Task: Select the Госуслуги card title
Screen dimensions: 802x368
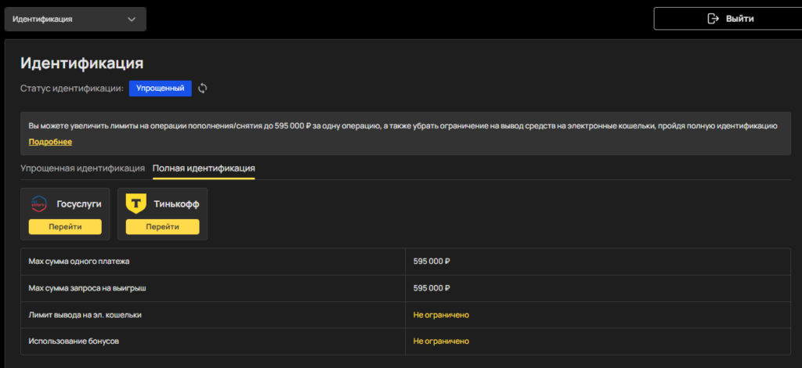Action: click(x=79, y=204)
